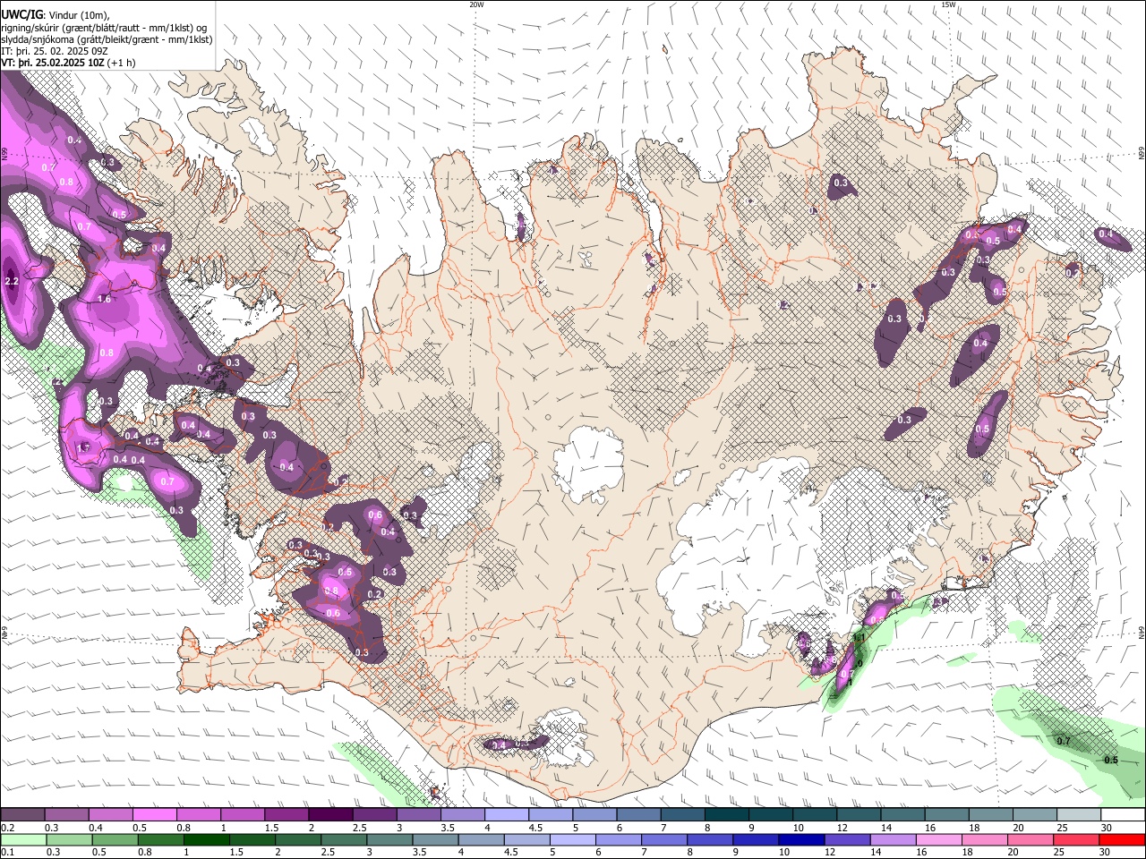Pick the upper legend swatch starting at 3
Image resolution: width=1146 pixels, height=859 pixels.
click(x=419, y=814)
